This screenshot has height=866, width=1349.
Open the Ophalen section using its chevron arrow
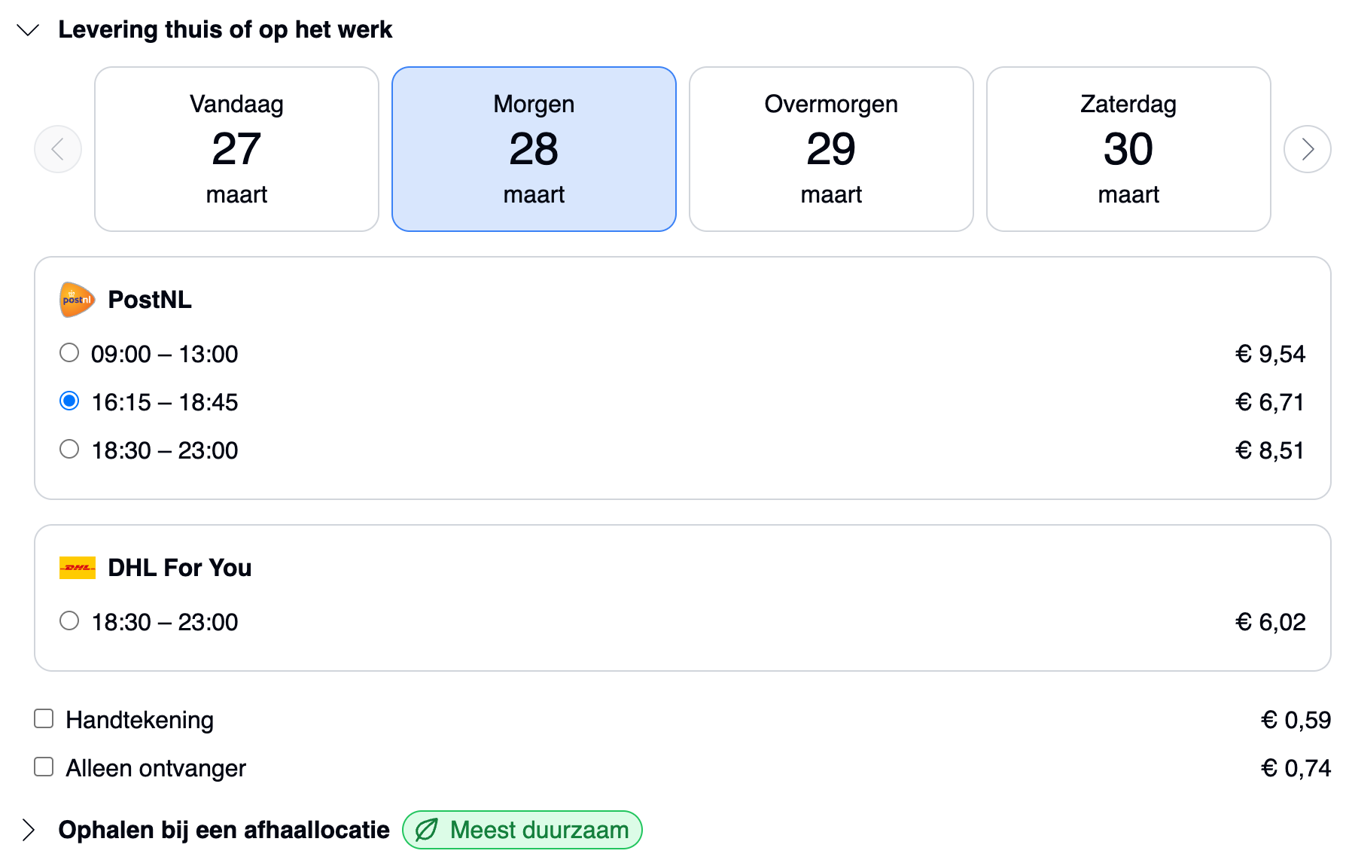click(x=29, y=829)
